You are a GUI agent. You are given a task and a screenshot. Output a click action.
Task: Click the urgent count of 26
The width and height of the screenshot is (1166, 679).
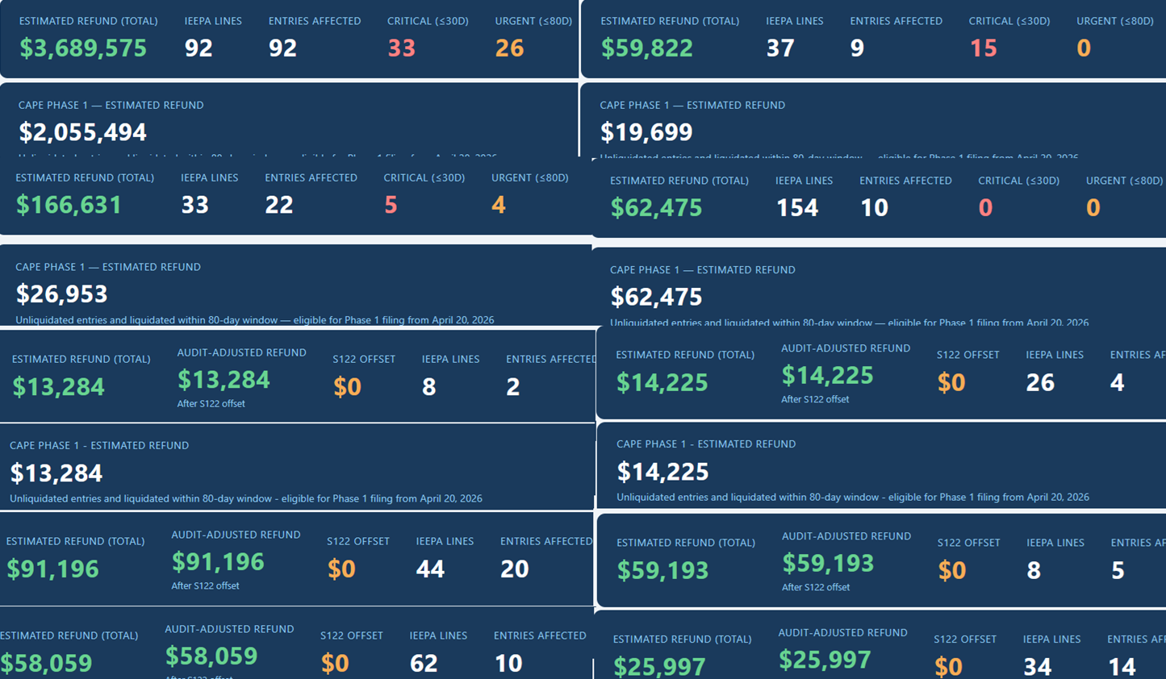tap(509, 48)
